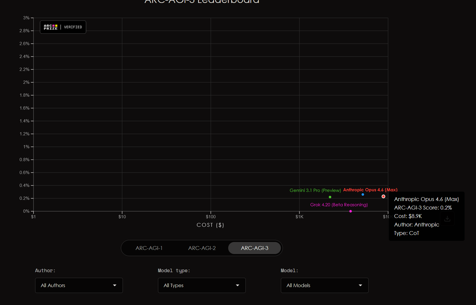The width and height of the screenshot is (476, 305).
Task: Click the '$100' x-axis tick label
Action: 211,217
